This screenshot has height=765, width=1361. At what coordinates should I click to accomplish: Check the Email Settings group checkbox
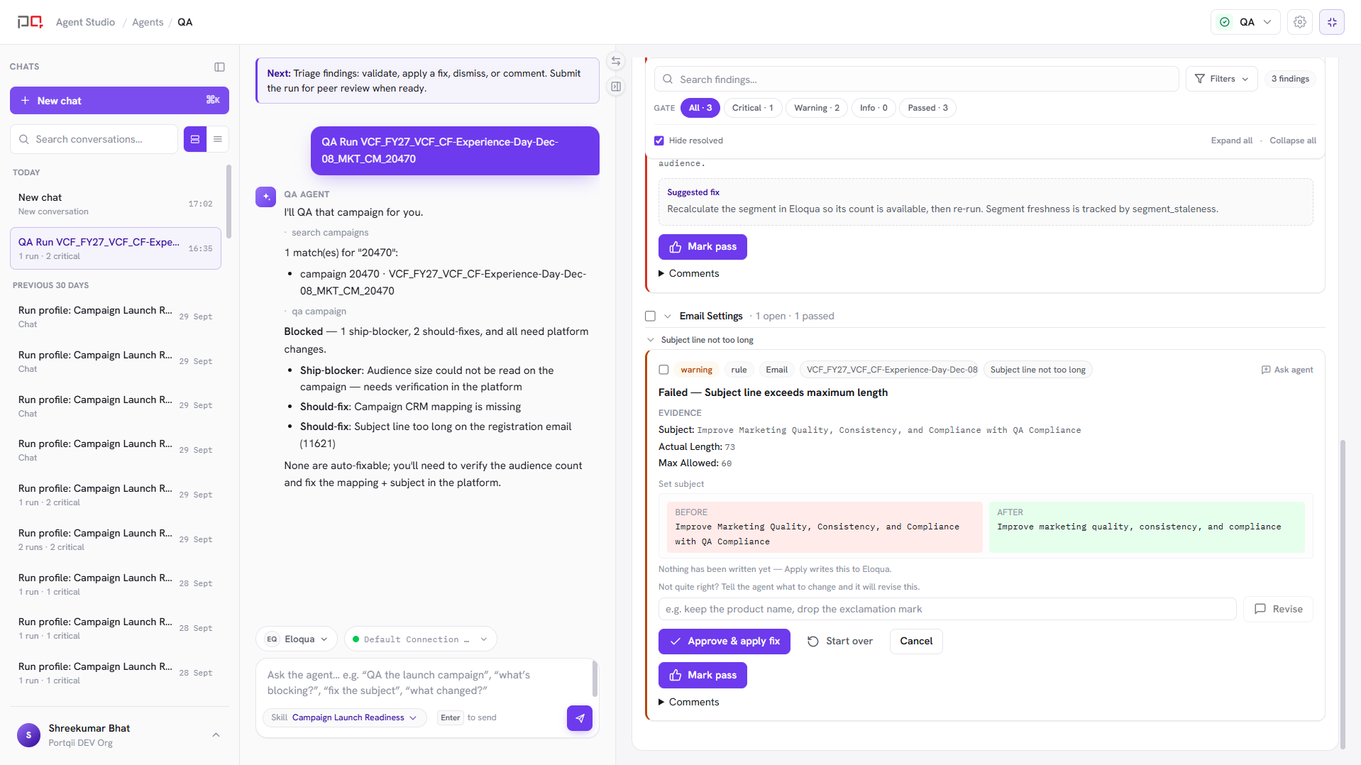[x=650, y=316]
